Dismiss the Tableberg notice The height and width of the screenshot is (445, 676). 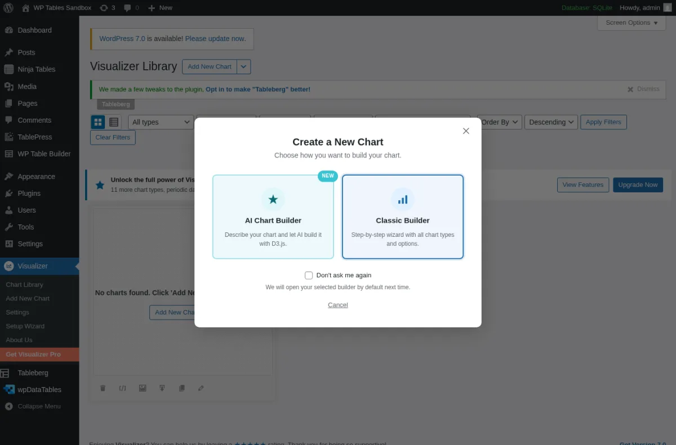pos(643,89)
